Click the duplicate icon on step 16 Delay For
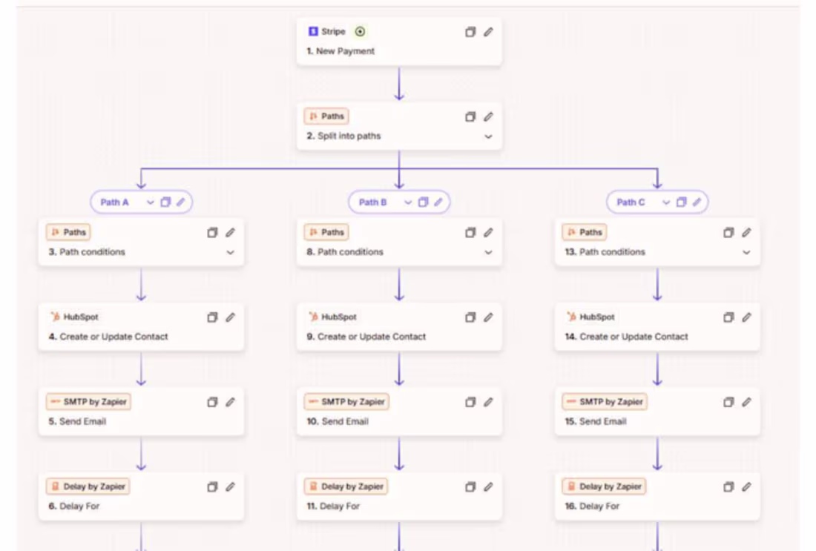 (x=728, y=487)
